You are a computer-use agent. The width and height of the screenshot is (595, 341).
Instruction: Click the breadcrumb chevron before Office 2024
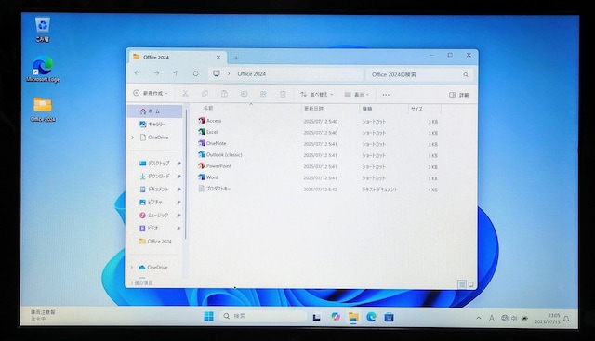point(229,73)
